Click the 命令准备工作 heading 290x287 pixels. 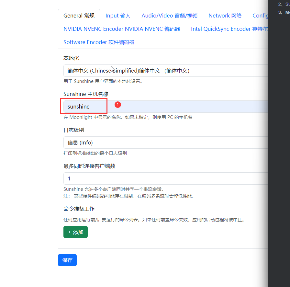(79, 209)
